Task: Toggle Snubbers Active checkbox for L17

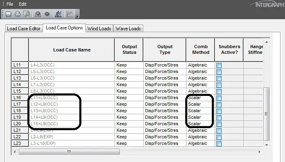Action: pos(219,104)
